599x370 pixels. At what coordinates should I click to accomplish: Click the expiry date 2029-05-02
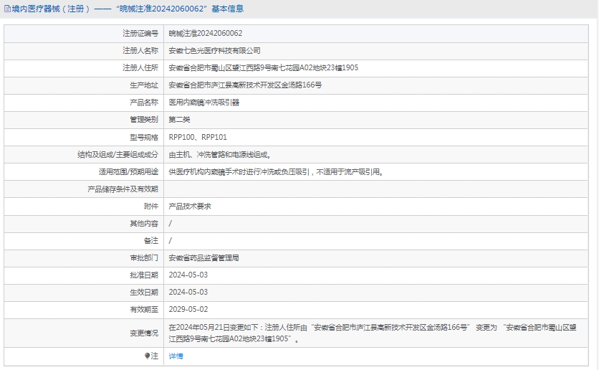(188, 309)
